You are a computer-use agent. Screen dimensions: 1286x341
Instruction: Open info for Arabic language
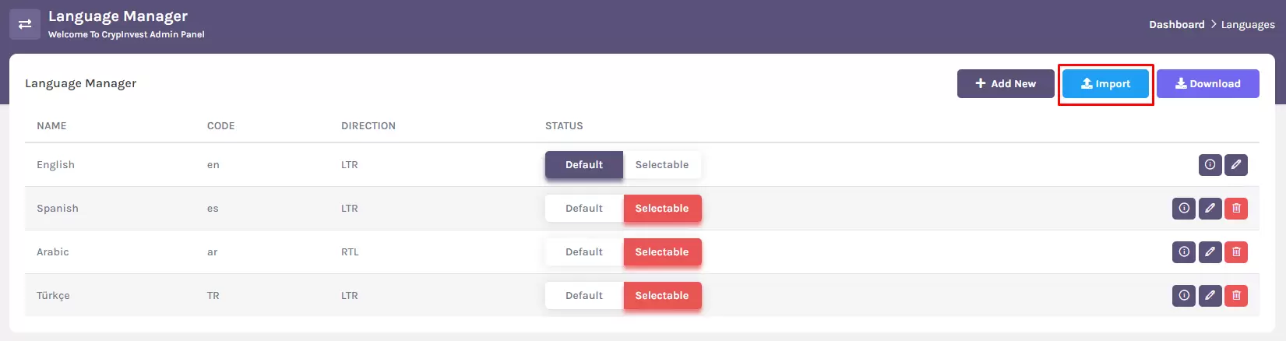1184,251
